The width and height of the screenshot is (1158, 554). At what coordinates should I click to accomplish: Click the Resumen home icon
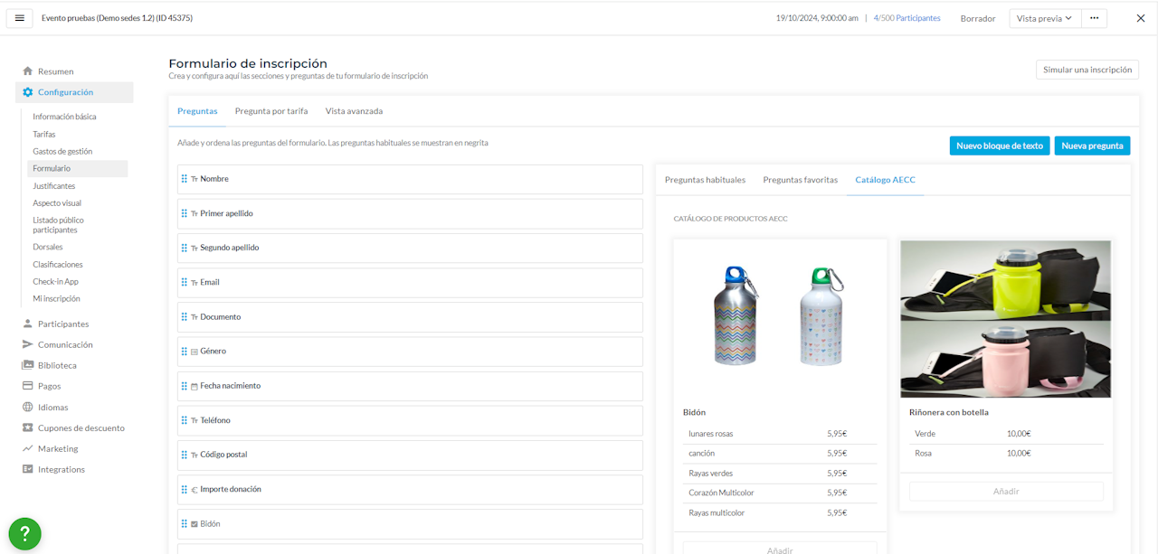click(x=28, y=71)
